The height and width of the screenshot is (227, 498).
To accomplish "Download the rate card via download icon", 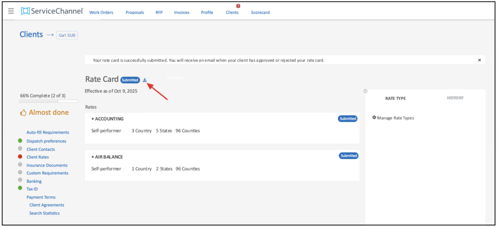I will tap(144, 80).
